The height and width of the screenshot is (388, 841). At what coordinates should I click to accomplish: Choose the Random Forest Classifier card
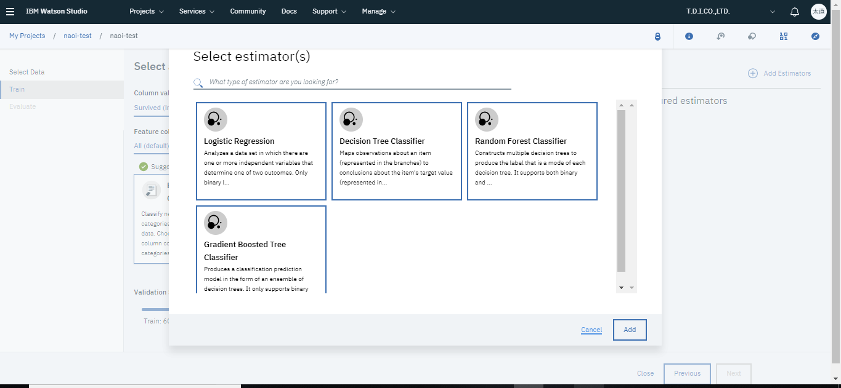pyautogui.click(x=532, y=151)
